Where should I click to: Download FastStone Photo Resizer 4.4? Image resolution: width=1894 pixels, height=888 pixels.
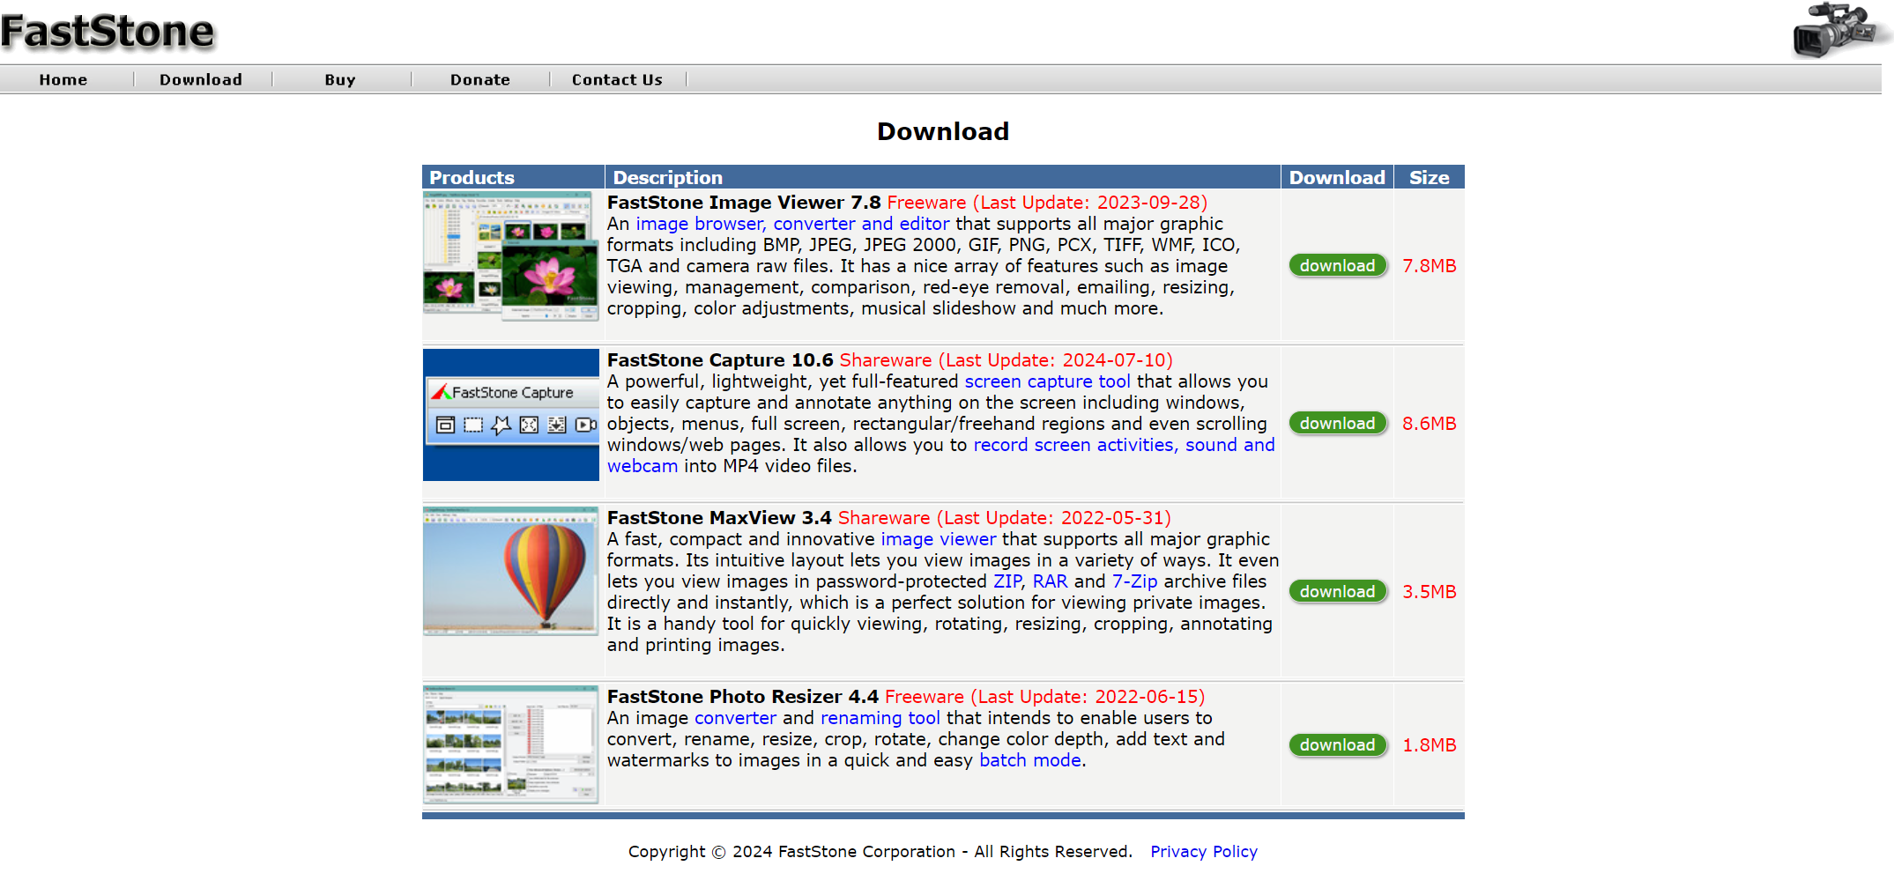tap(1337, 744)
